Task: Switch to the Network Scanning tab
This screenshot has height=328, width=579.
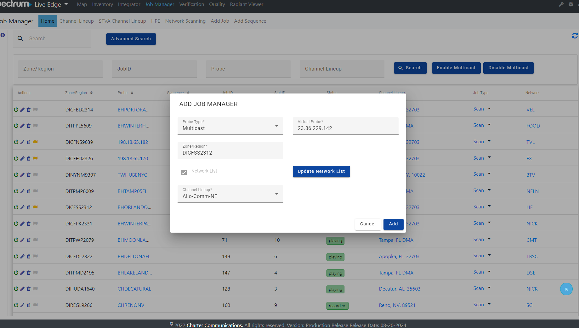Action: (x=185, y=21)
